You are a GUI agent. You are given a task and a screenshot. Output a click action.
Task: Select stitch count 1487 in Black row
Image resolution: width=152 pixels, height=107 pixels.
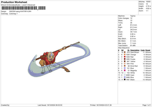tap(128, 79)
